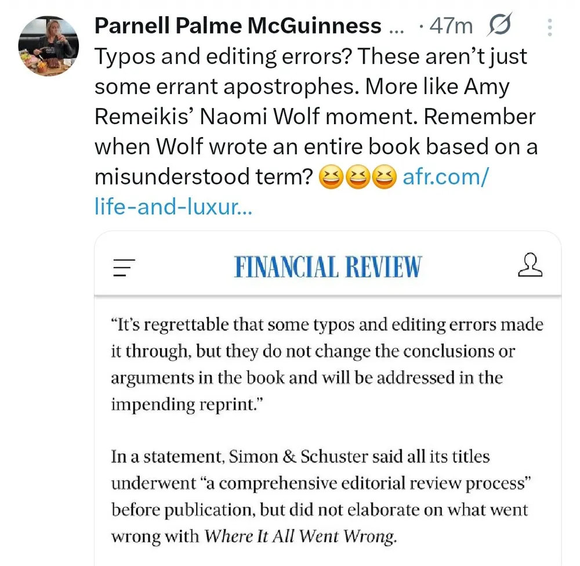The image size is (580, 566).
Task: Click the Financial Review account profile icon
Action: pos(528,266)
